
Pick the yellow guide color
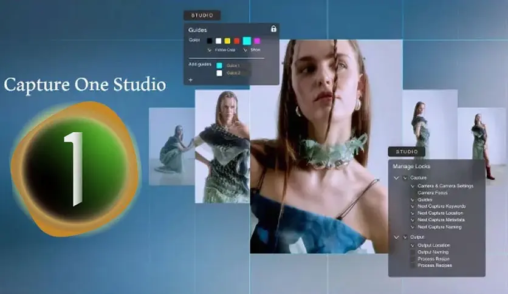click(227, 41)
